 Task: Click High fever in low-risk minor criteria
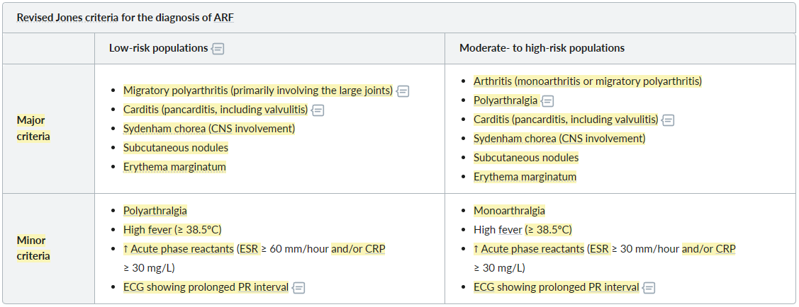pyautogui.click(x=147, y=230)
